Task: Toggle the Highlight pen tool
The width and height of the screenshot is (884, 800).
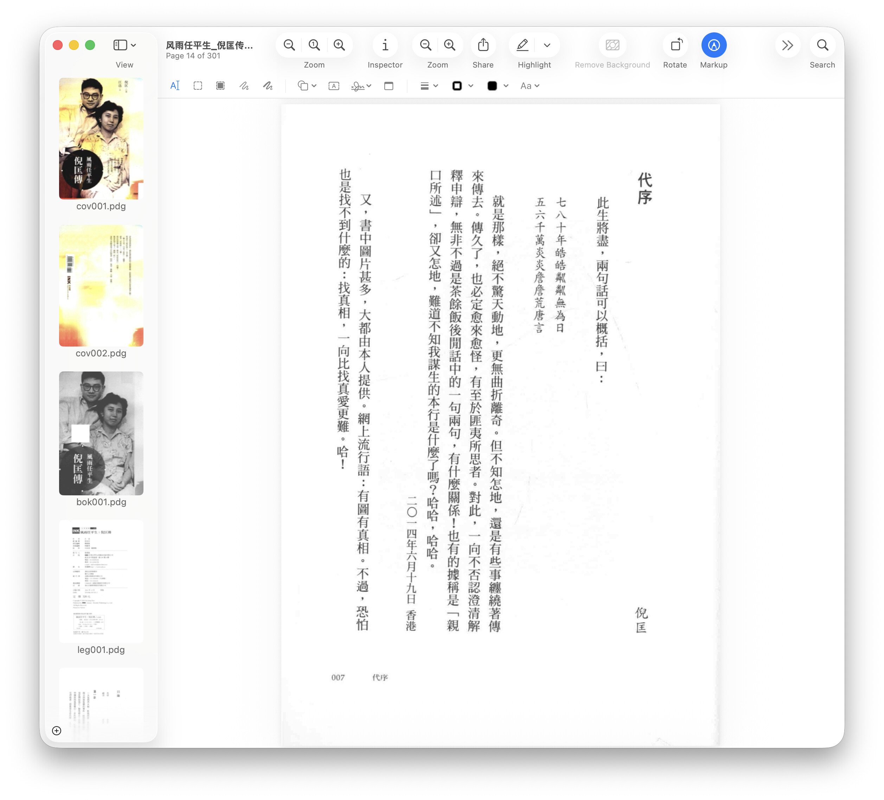Action: click(x=522, y=45)
